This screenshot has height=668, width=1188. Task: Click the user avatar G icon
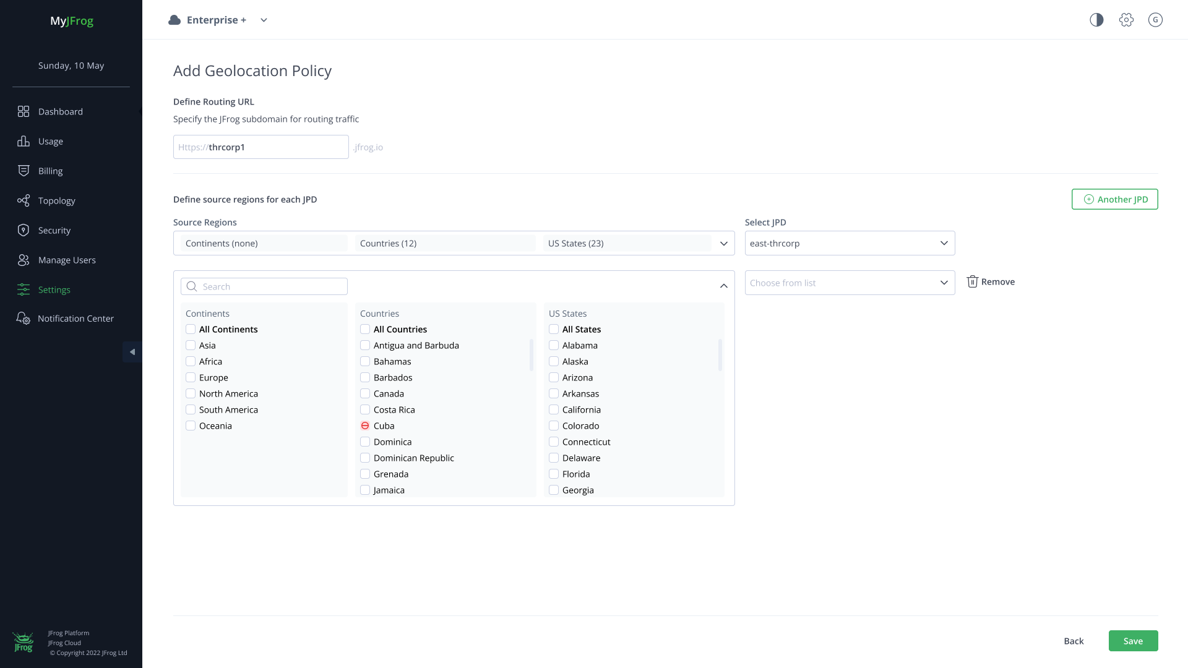[1155, 20]
